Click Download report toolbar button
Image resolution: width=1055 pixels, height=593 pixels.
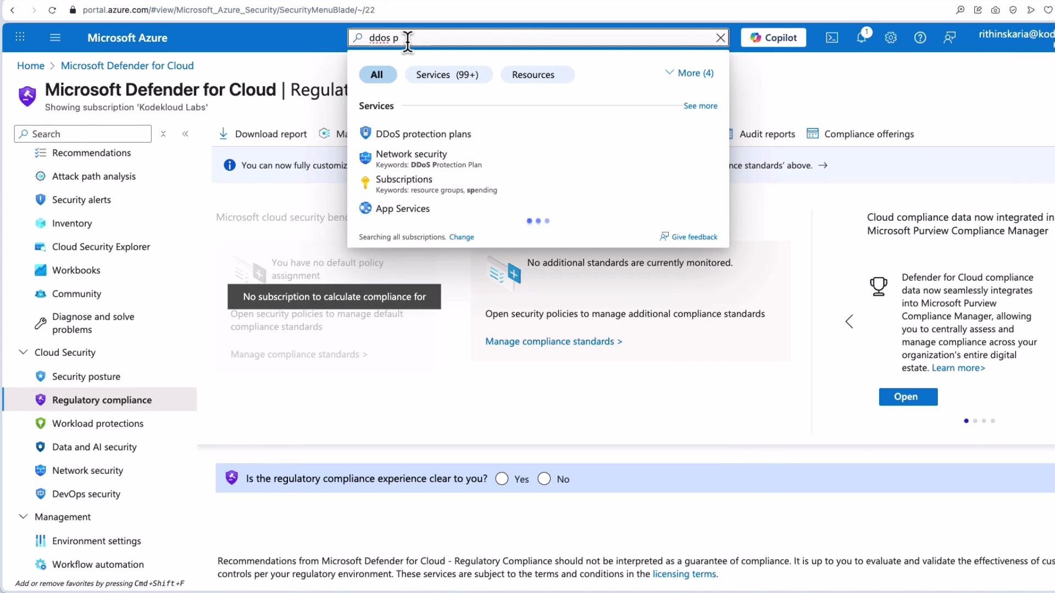click(x=263, y=134)
